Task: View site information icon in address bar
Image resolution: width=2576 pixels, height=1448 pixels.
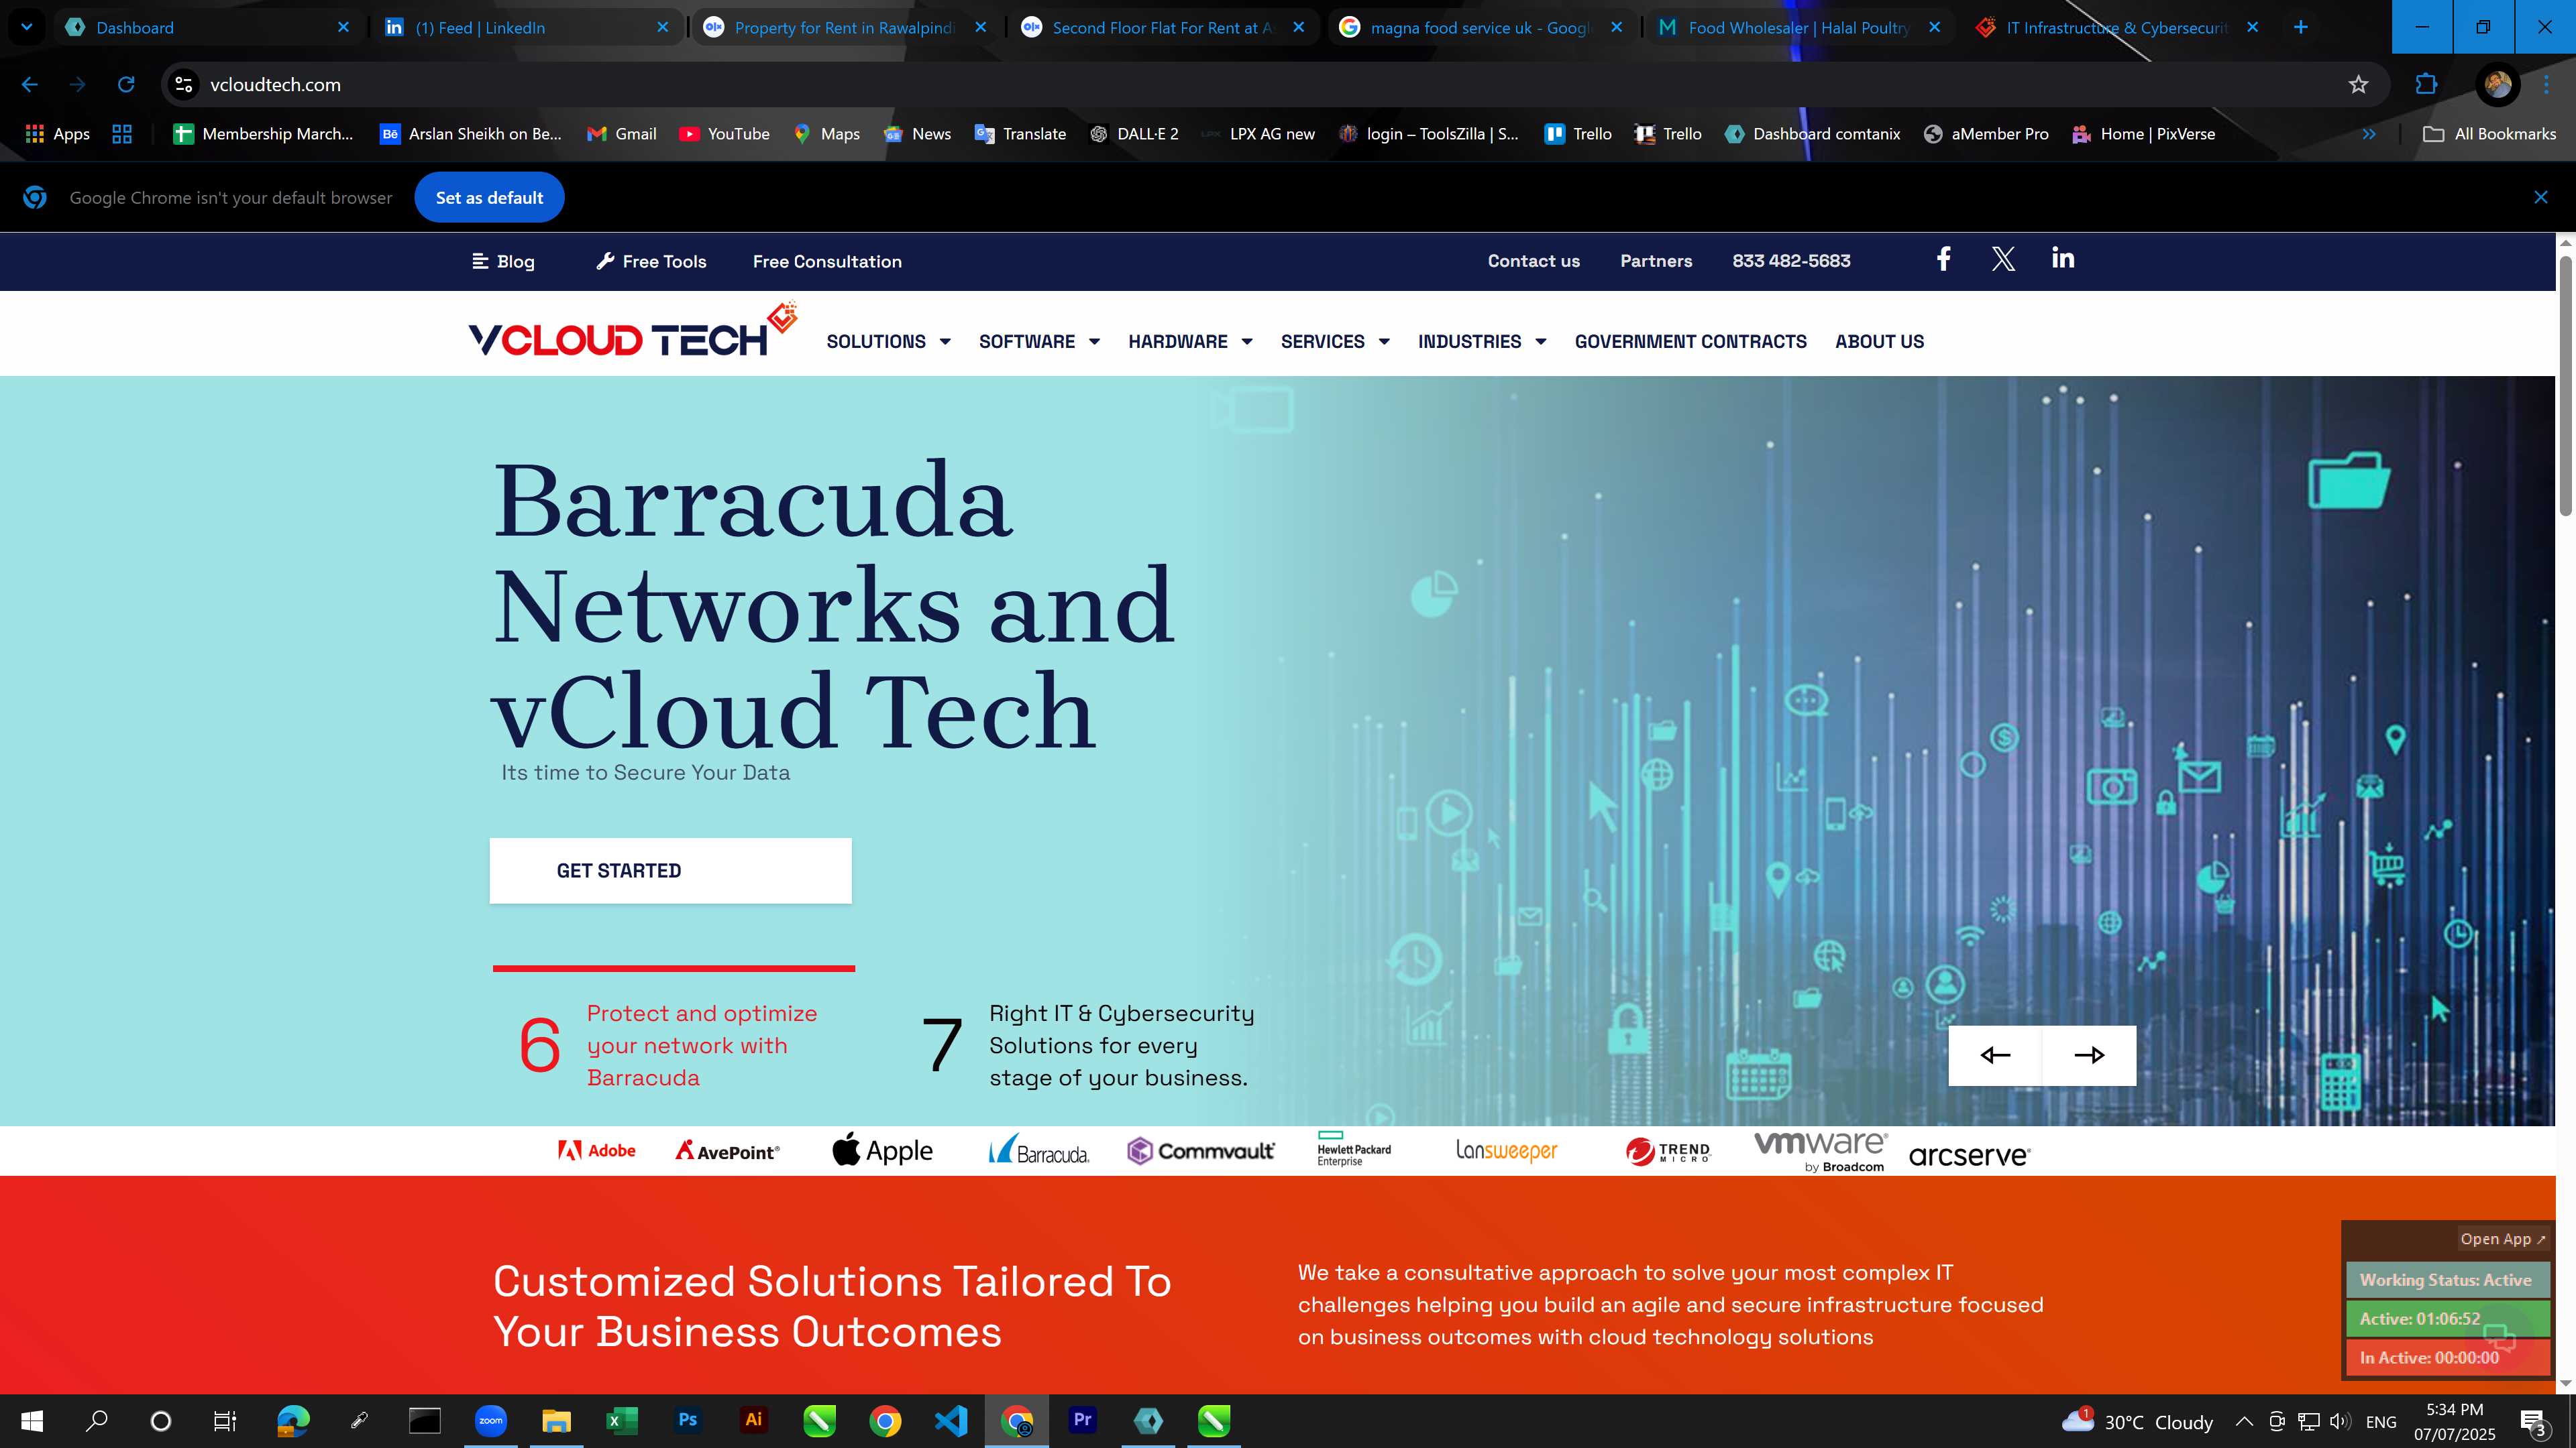Action: tap(184, 85)
